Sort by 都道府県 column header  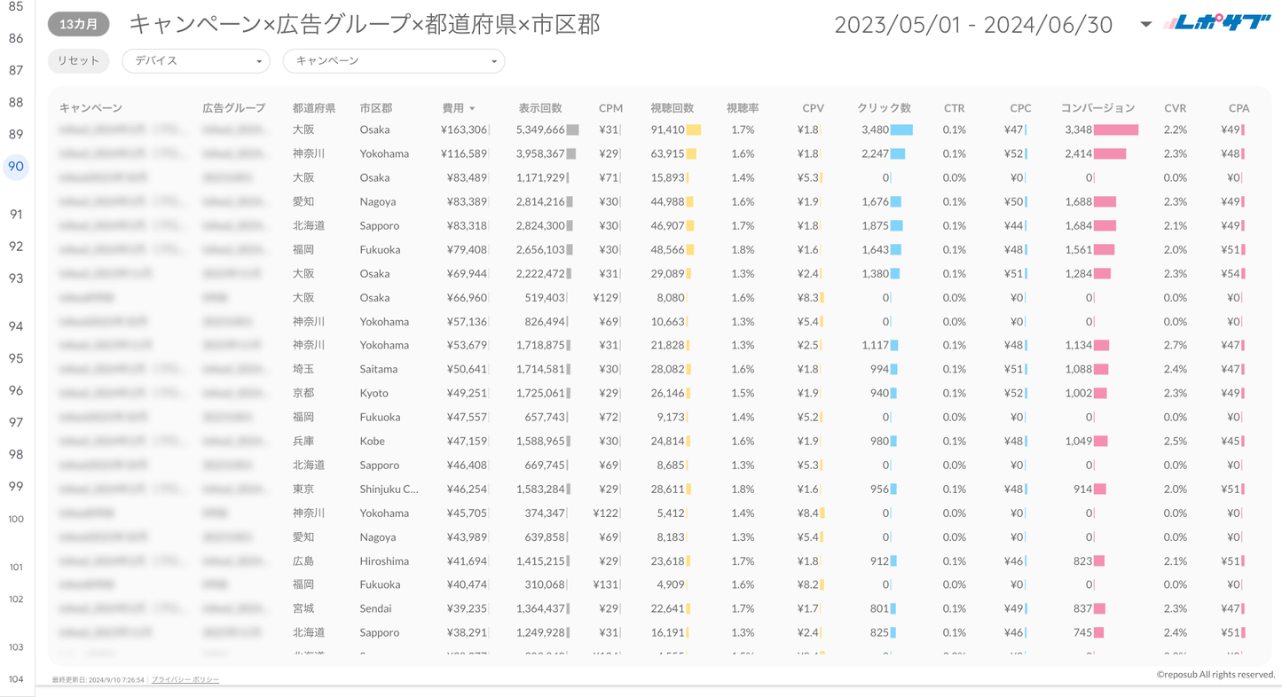point(314,108)
